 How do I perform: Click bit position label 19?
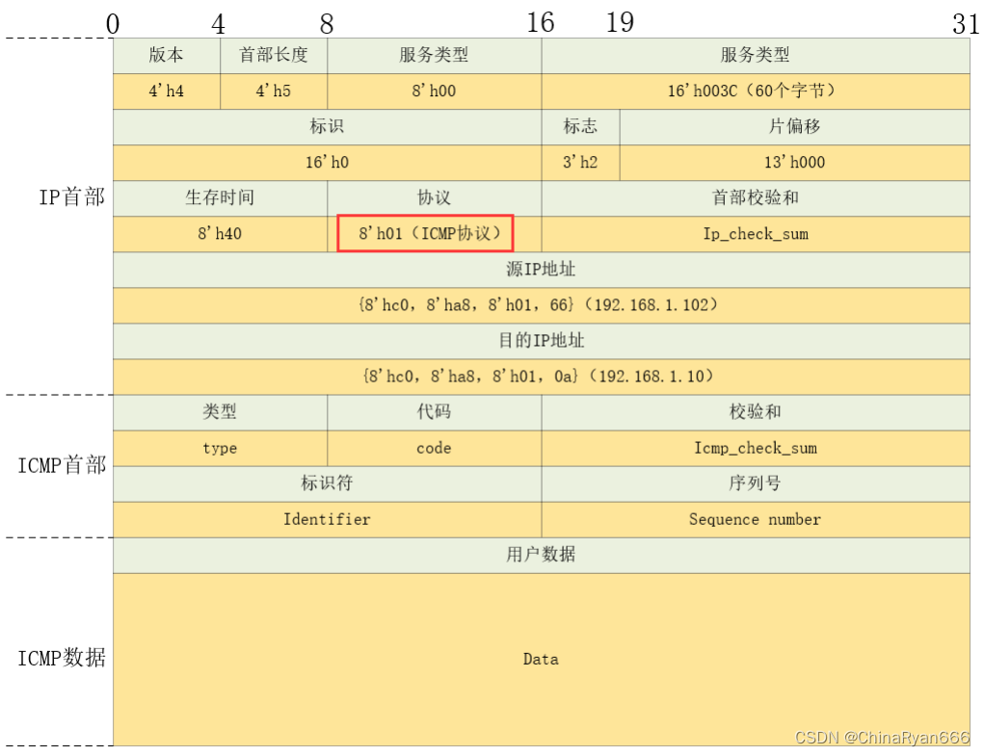(x=620, y=22)
